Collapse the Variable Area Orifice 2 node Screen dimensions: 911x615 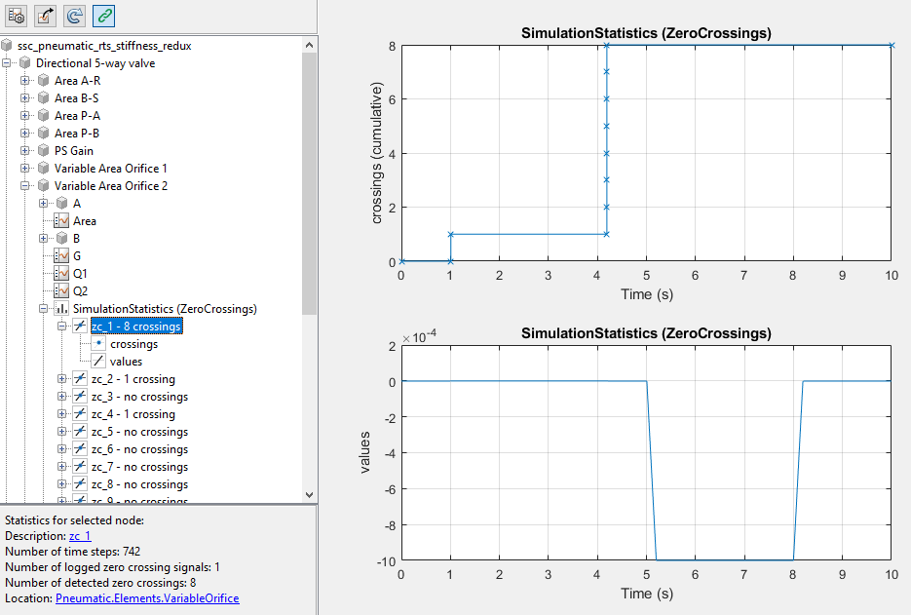tap(25, 185)
